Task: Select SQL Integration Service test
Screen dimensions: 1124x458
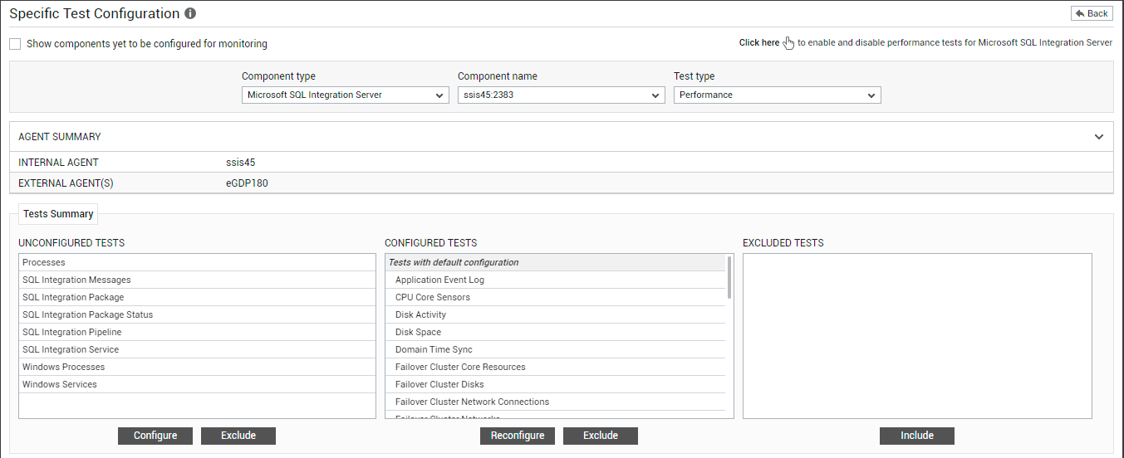Action: point(198,349)
